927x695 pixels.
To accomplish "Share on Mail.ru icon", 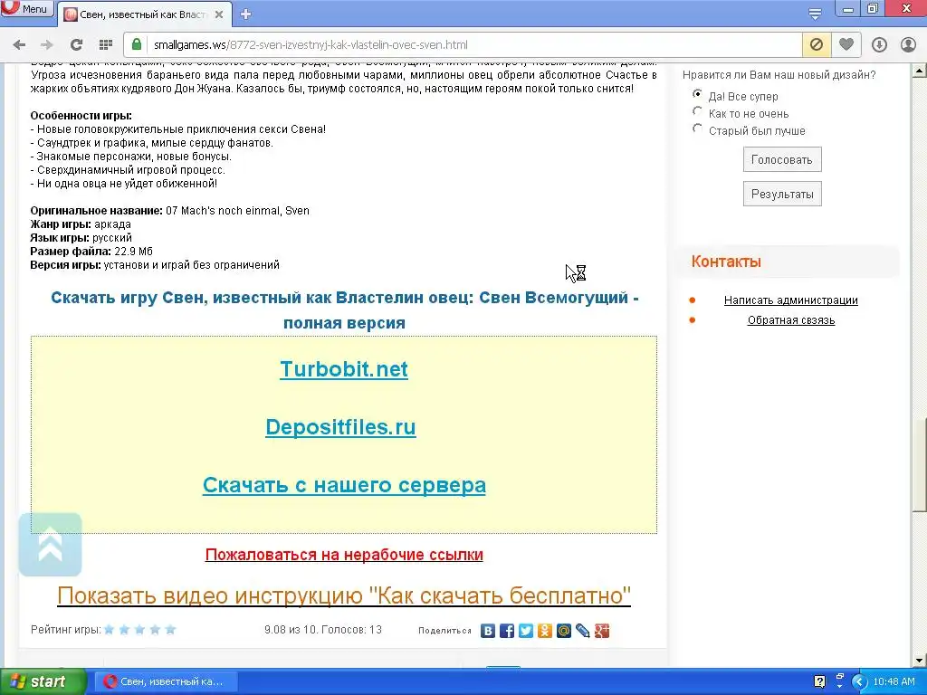I will pyautogui.click(x=564, y=631).
